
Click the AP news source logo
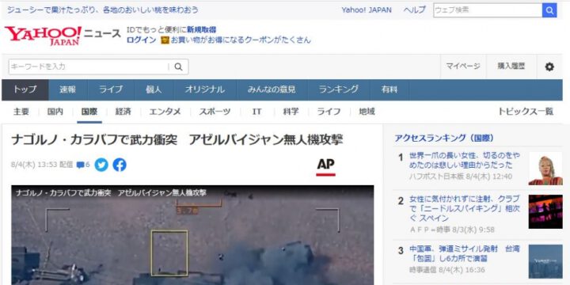click(x=325, y=167)
